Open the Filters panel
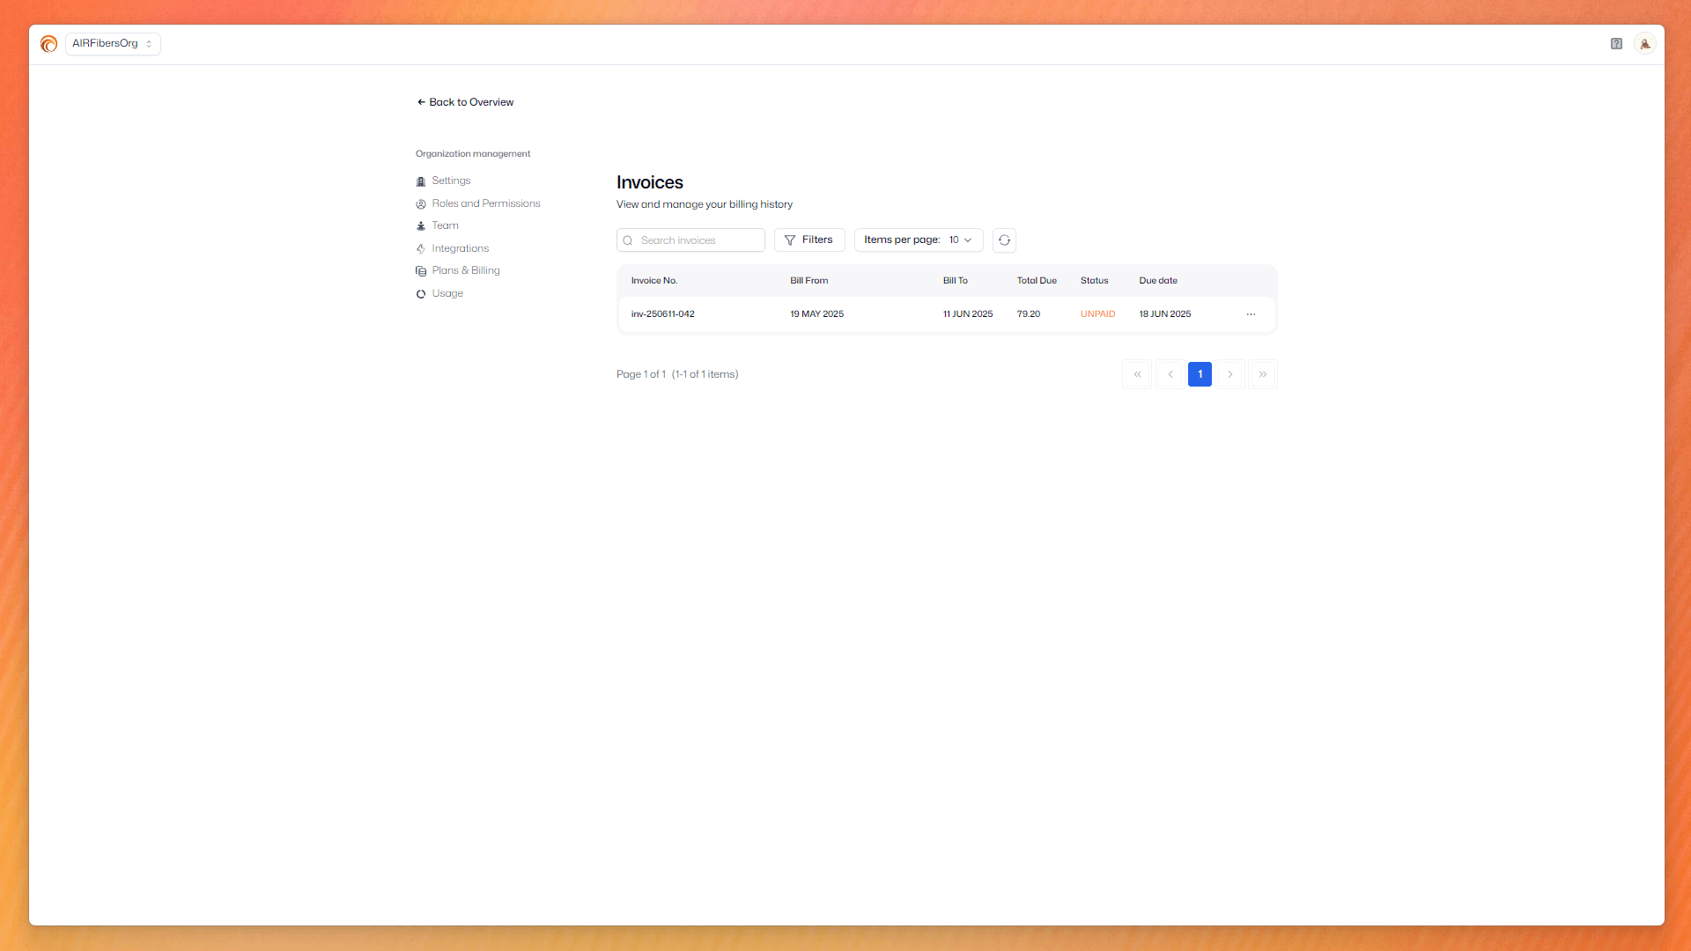 (x=809, y=240)
